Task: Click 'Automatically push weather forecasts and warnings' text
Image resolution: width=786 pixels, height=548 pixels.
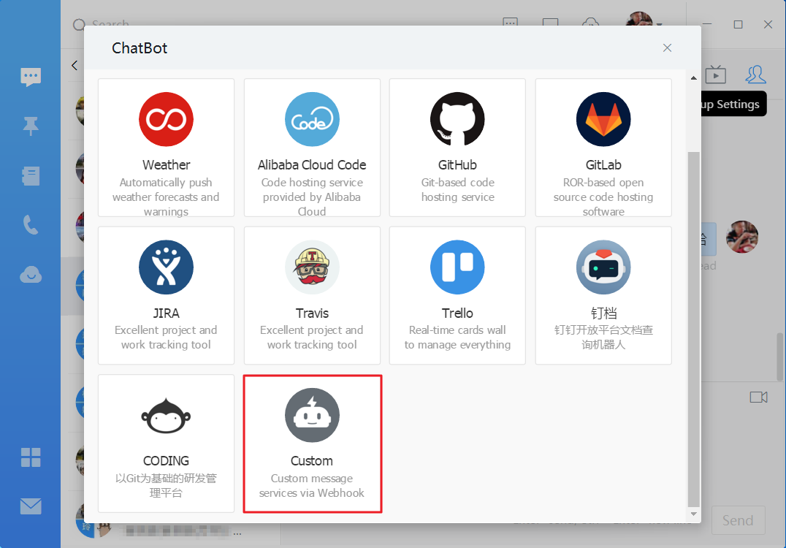Action: coord(166,197)
